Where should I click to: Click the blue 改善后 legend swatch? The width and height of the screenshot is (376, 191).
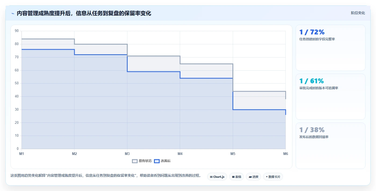tap(157, 161)
